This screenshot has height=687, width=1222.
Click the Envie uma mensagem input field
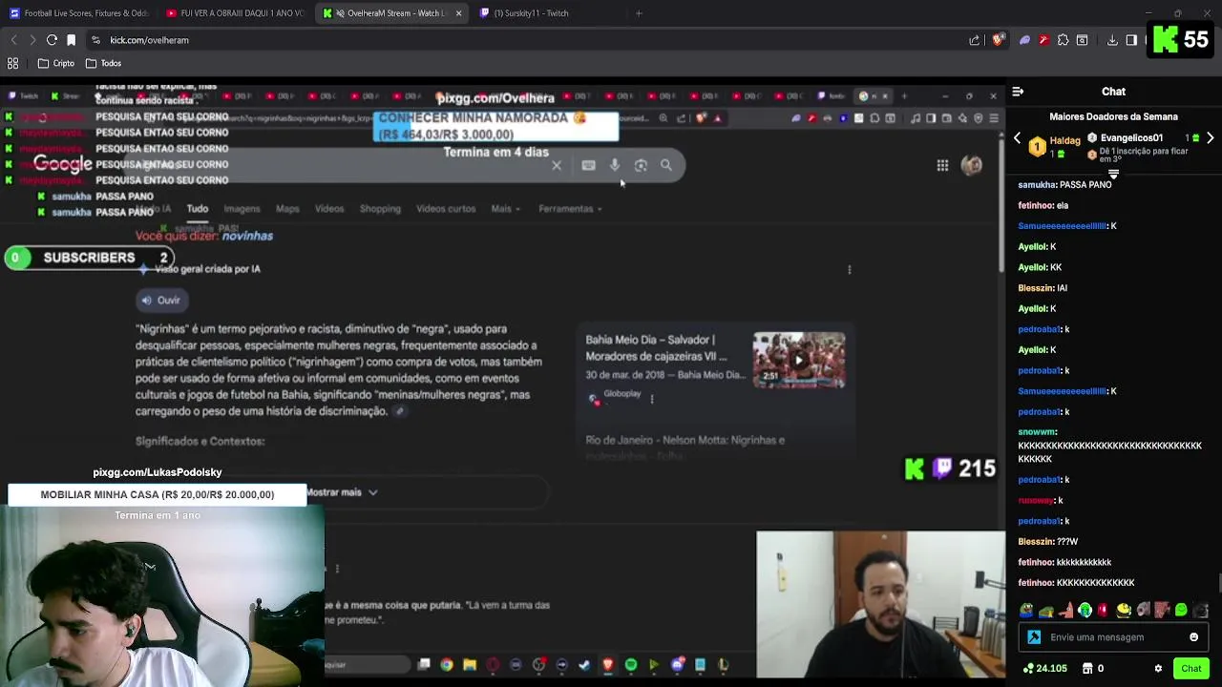tap(1113, 637)
